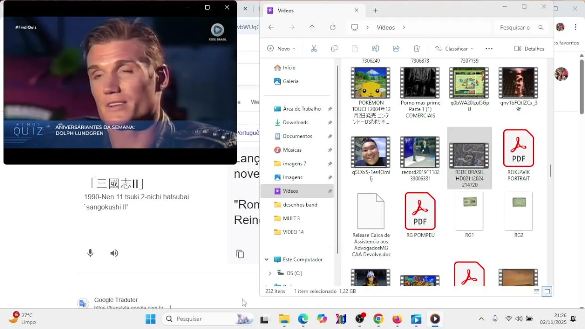Unpin Área de Trabalho using its pin icon

[330, 109]
